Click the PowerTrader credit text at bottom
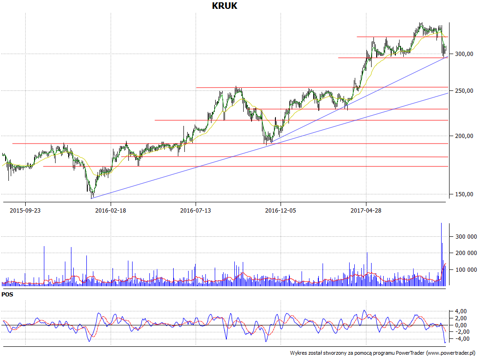The image size is (478, 358). coord(382,353)
